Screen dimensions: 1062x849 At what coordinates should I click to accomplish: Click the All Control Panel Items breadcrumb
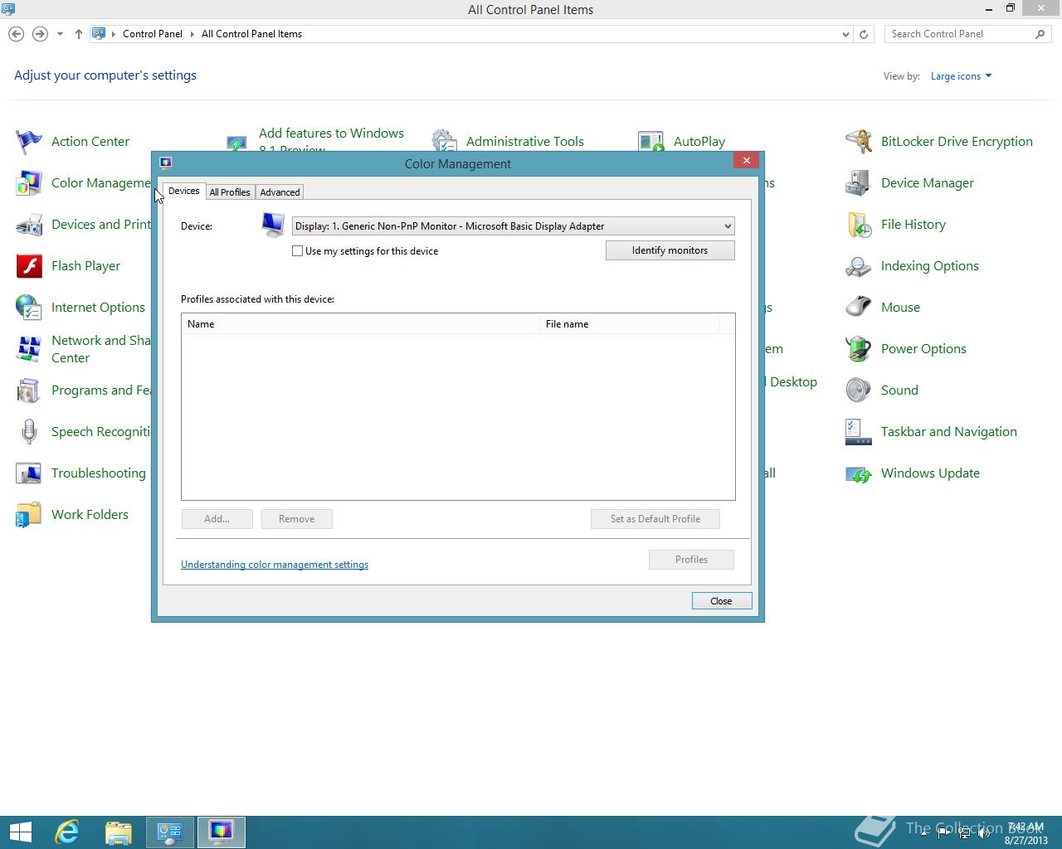tap(251, 34)
